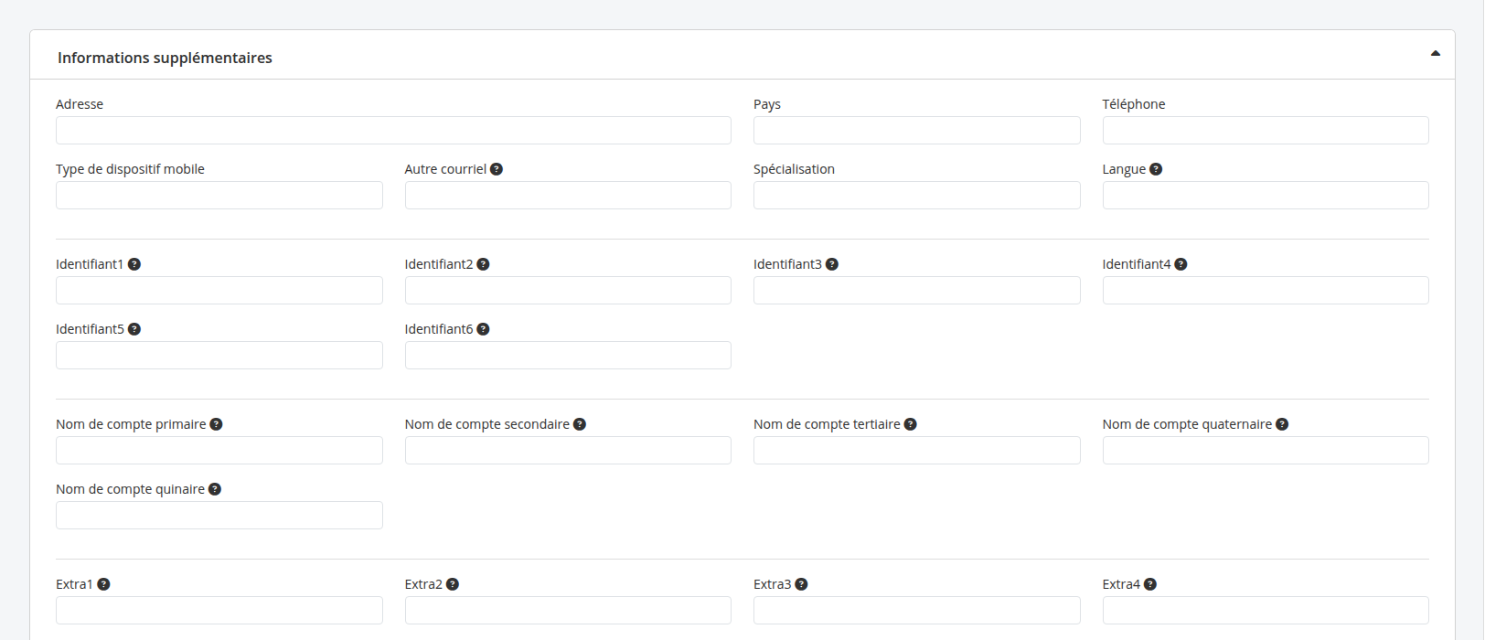The height and width of the screenshot is (640, 1485).
Task: Click the Identifiant5 input field
Action: 219,356
